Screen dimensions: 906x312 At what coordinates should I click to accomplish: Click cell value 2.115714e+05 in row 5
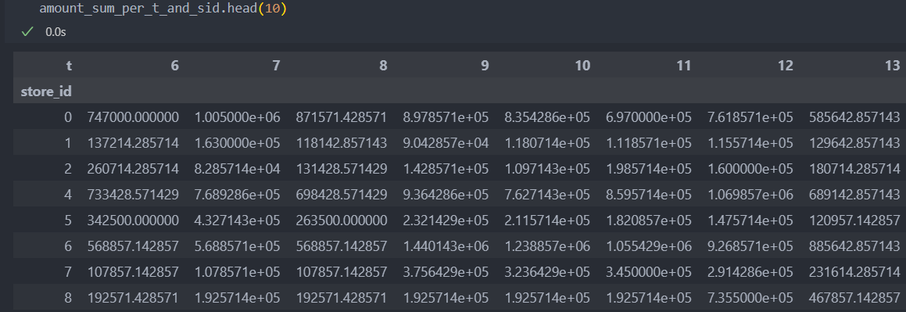pyautogui.click(x=547, y=220)
